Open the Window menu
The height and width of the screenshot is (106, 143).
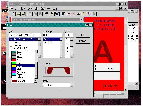click(46, 8)
